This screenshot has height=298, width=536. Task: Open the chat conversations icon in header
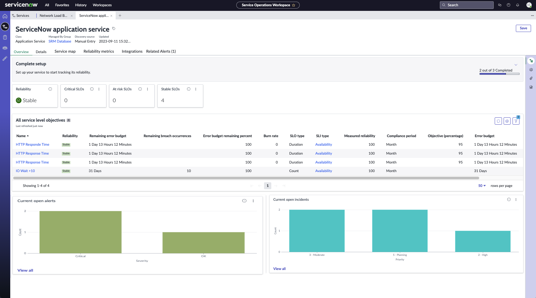[500, 5]
